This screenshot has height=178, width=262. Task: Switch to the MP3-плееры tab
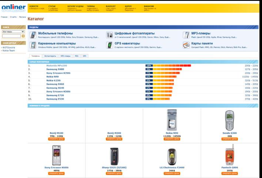pos(65,56)
